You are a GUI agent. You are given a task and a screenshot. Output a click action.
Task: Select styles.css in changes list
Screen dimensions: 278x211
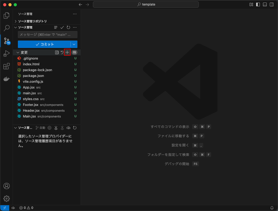(x=47, y=99)
